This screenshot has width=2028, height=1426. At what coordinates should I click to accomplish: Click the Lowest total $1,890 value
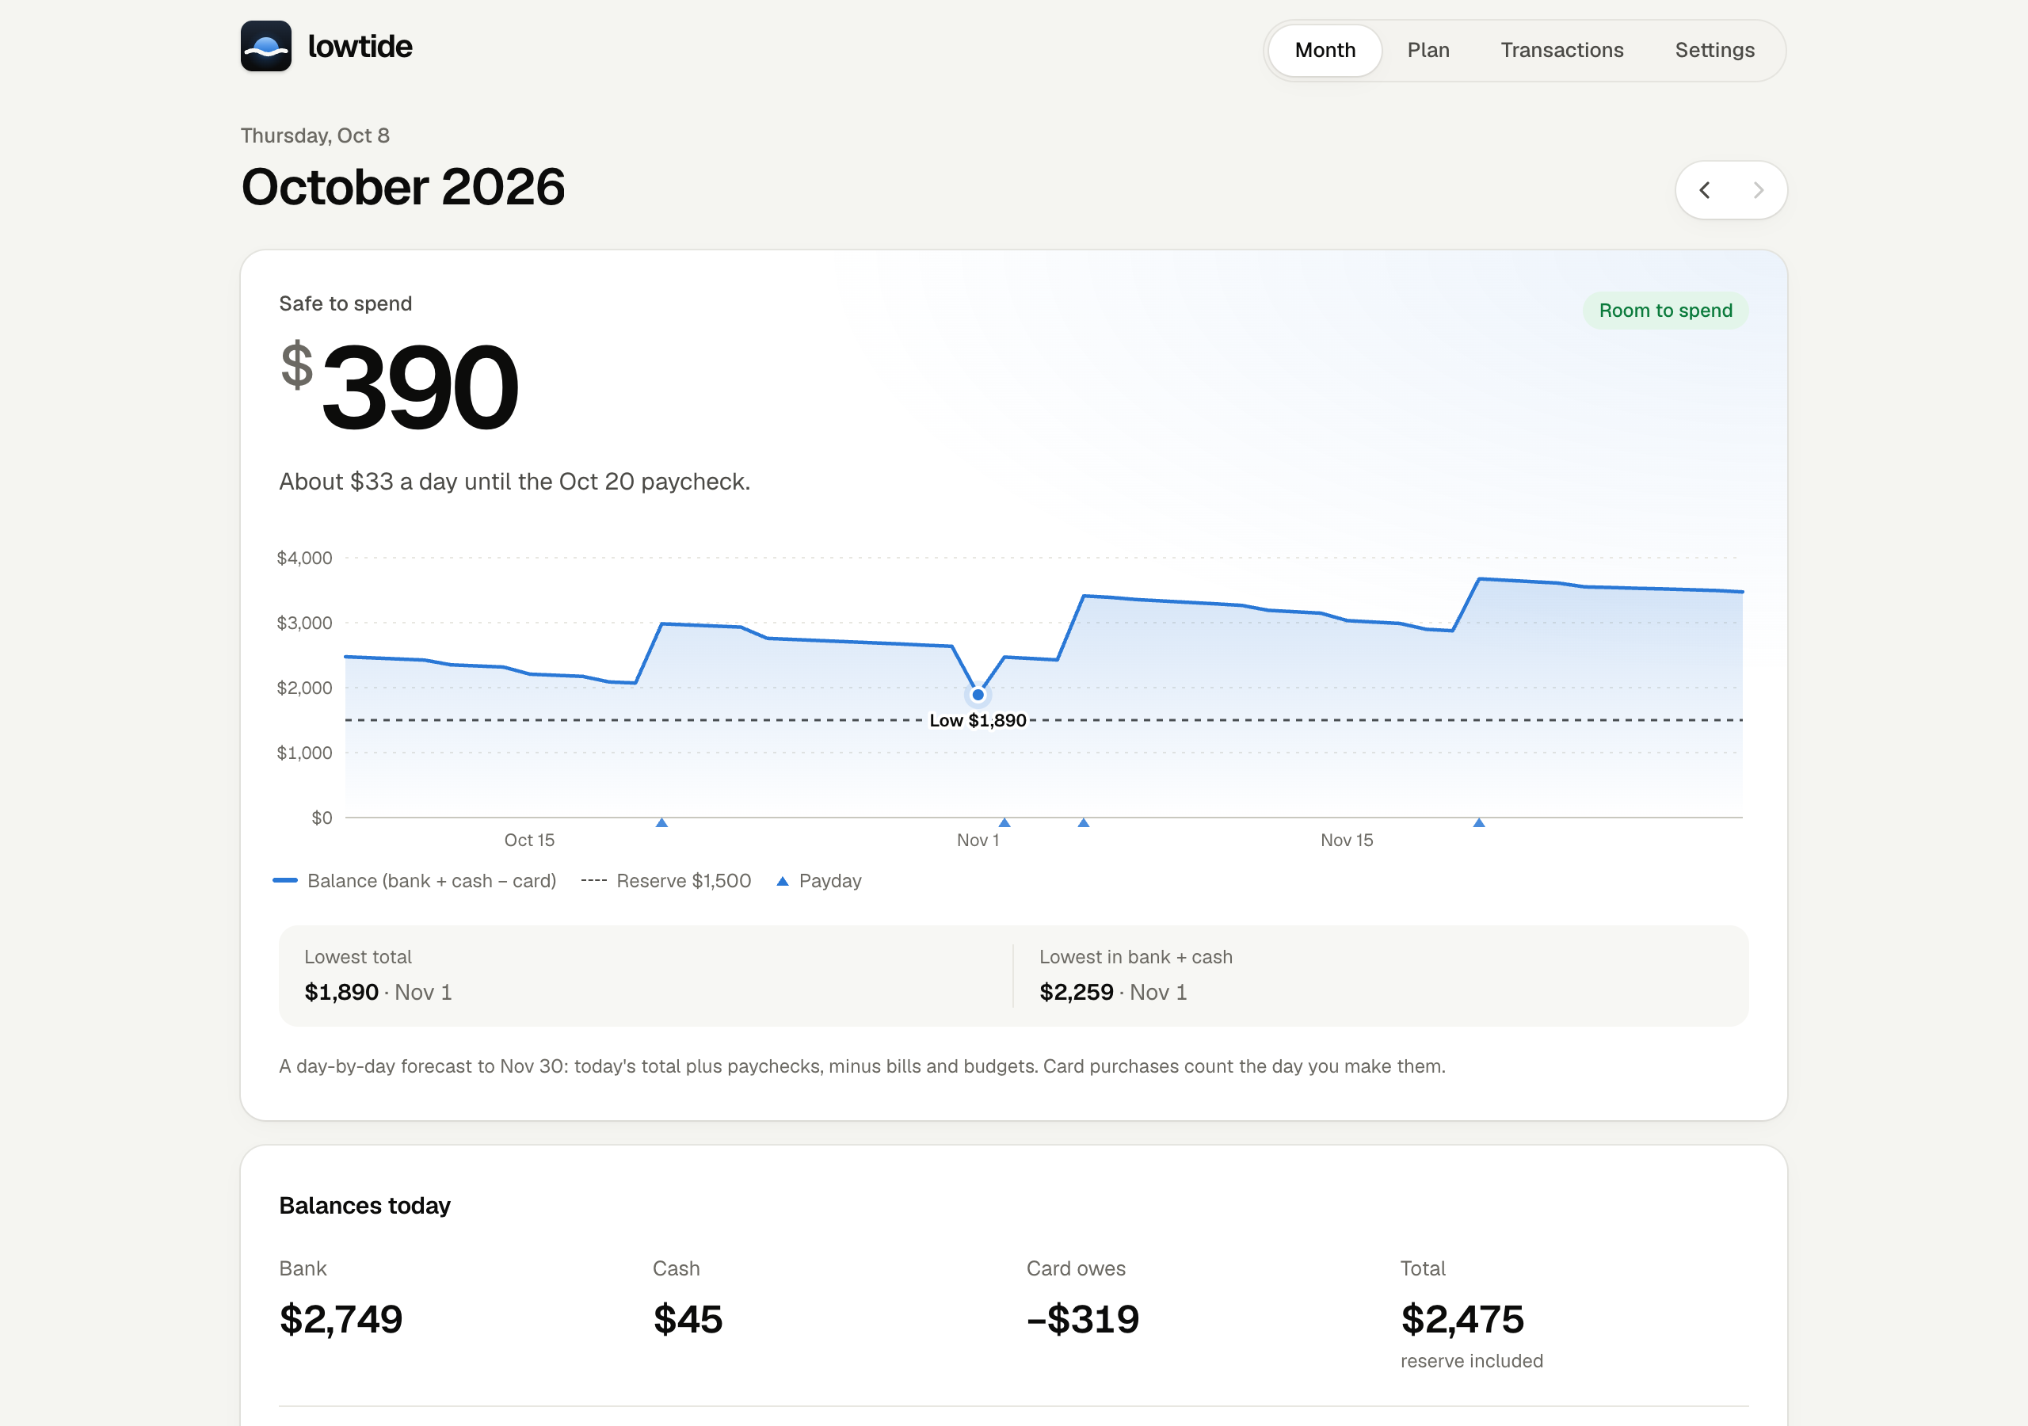[x=341, y=992]
